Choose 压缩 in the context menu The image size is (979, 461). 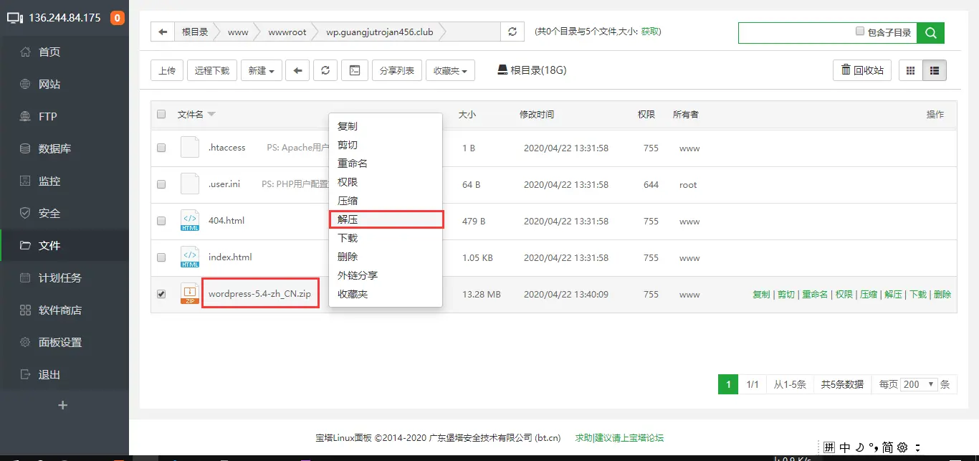[x=386, y=201]
